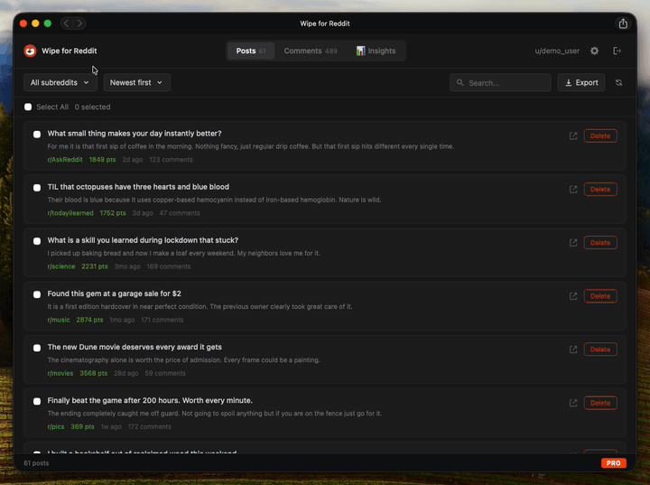Delete the 'Finally beat the game' post
This screenshot has height=485, width=650.
[x=600, y=403]
